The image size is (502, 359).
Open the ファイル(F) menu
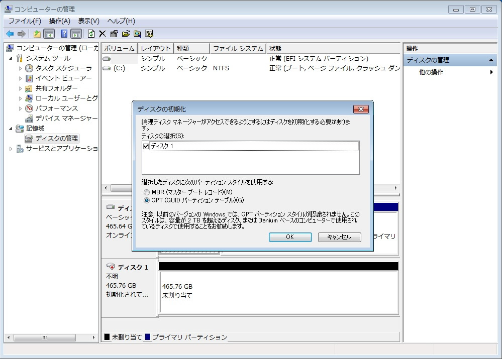point(25,21)
